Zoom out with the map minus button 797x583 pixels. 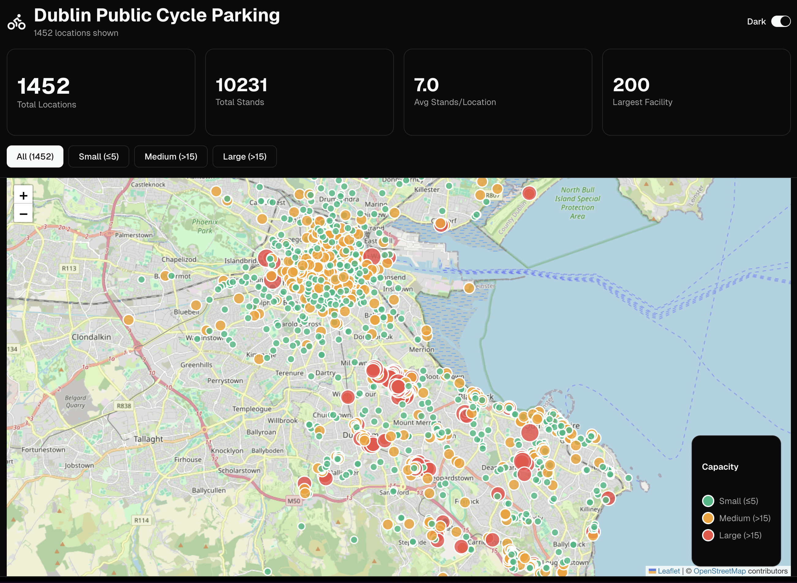click(x=23, y=214)
